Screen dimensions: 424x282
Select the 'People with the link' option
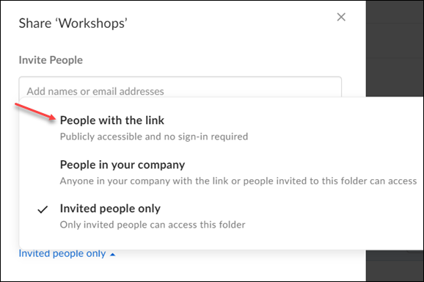point(112,120)
